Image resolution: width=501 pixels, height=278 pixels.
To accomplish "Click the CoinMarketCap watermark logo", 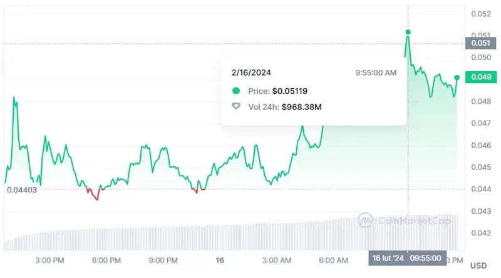I will pos(365,220).
